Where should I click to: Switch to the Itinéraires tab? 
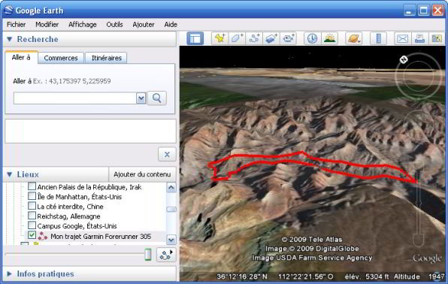(106, 58)
